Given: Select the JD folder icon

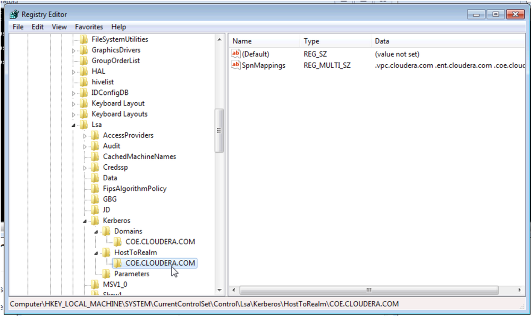Looking at the screenshot, I should click(95, 210).
